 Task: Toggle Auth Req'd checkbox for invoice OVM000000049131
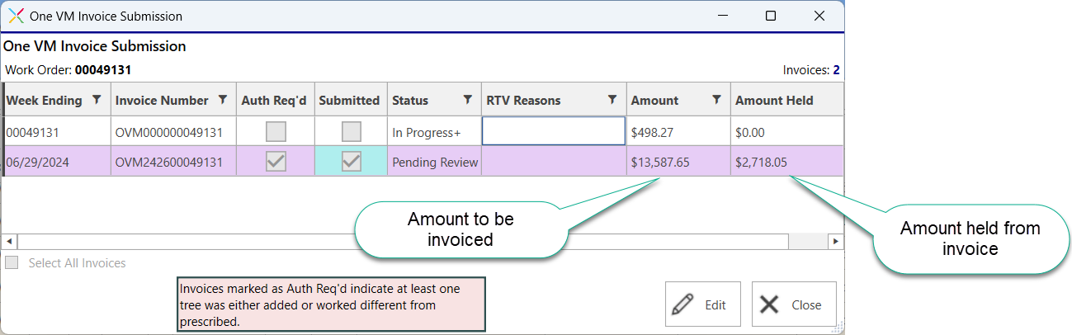click(x=276, y=131)
